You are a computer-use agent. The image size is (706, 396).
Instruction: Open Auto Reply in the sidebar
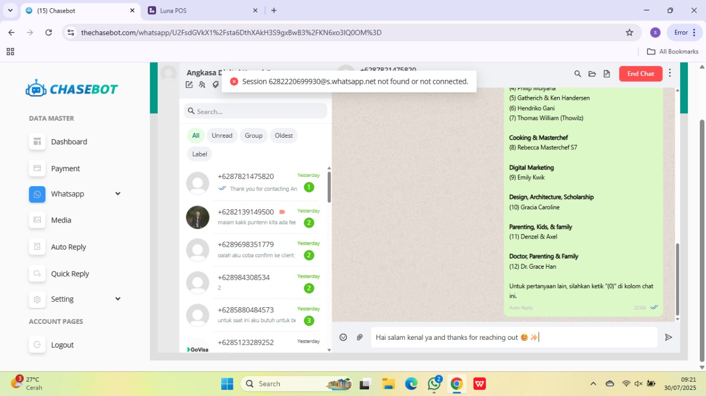point(68,247)
